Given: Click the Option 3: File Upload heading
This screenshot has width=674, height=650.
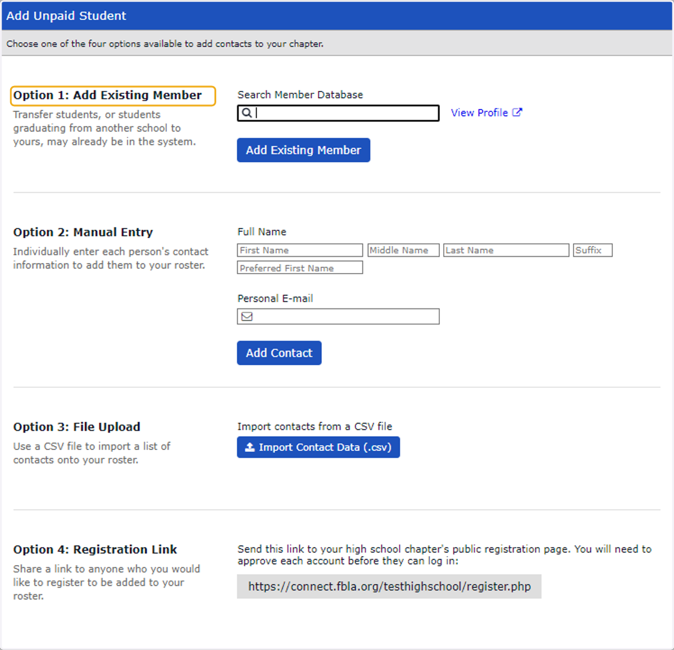Looking at the screenshot, I should [x=77, y=427].
